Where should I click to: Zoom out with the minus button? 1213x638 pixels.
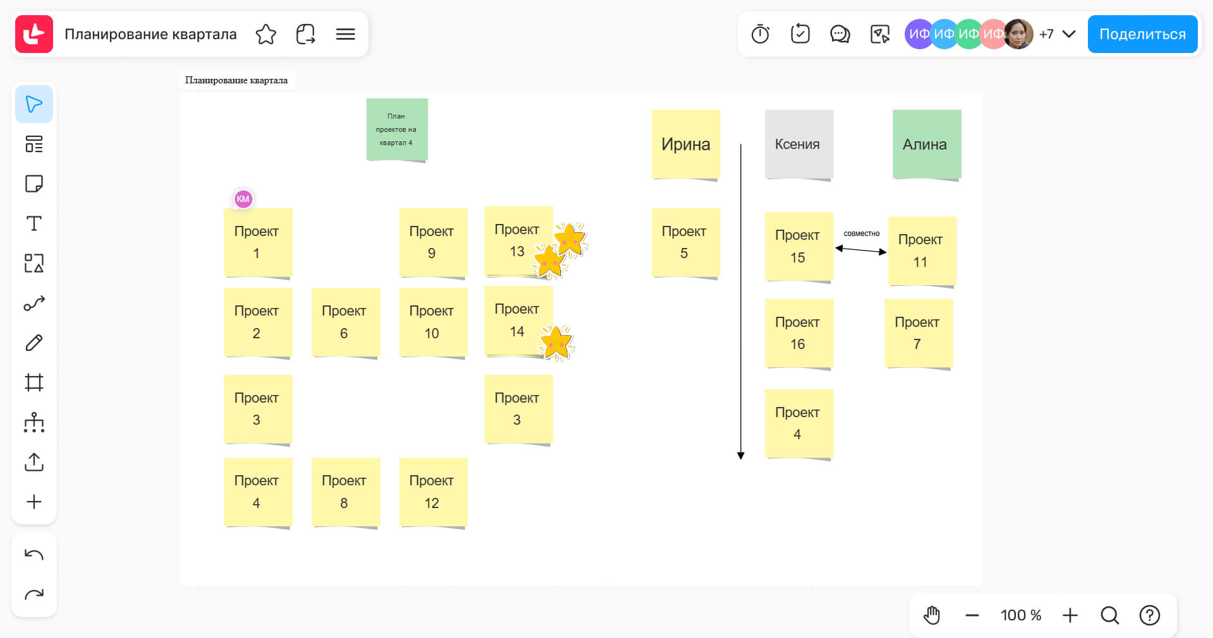click(972, 615)
